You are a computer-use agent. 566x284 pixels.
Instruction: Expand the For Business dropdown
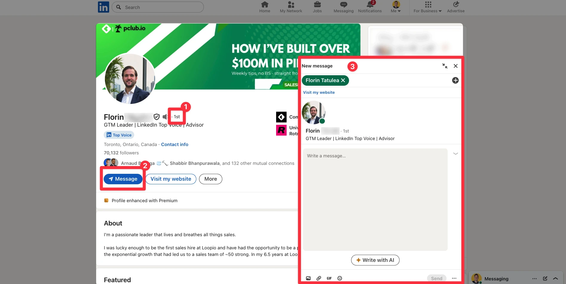428,7
